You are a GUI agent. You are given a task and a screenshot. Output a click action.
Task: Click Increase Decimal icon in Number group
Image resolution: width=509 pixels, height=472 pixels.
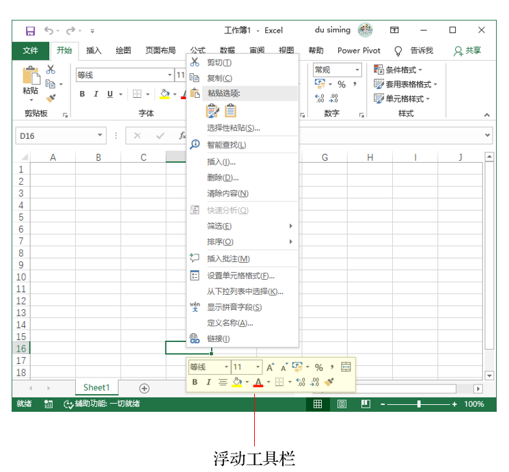click(x=320, y=98)
